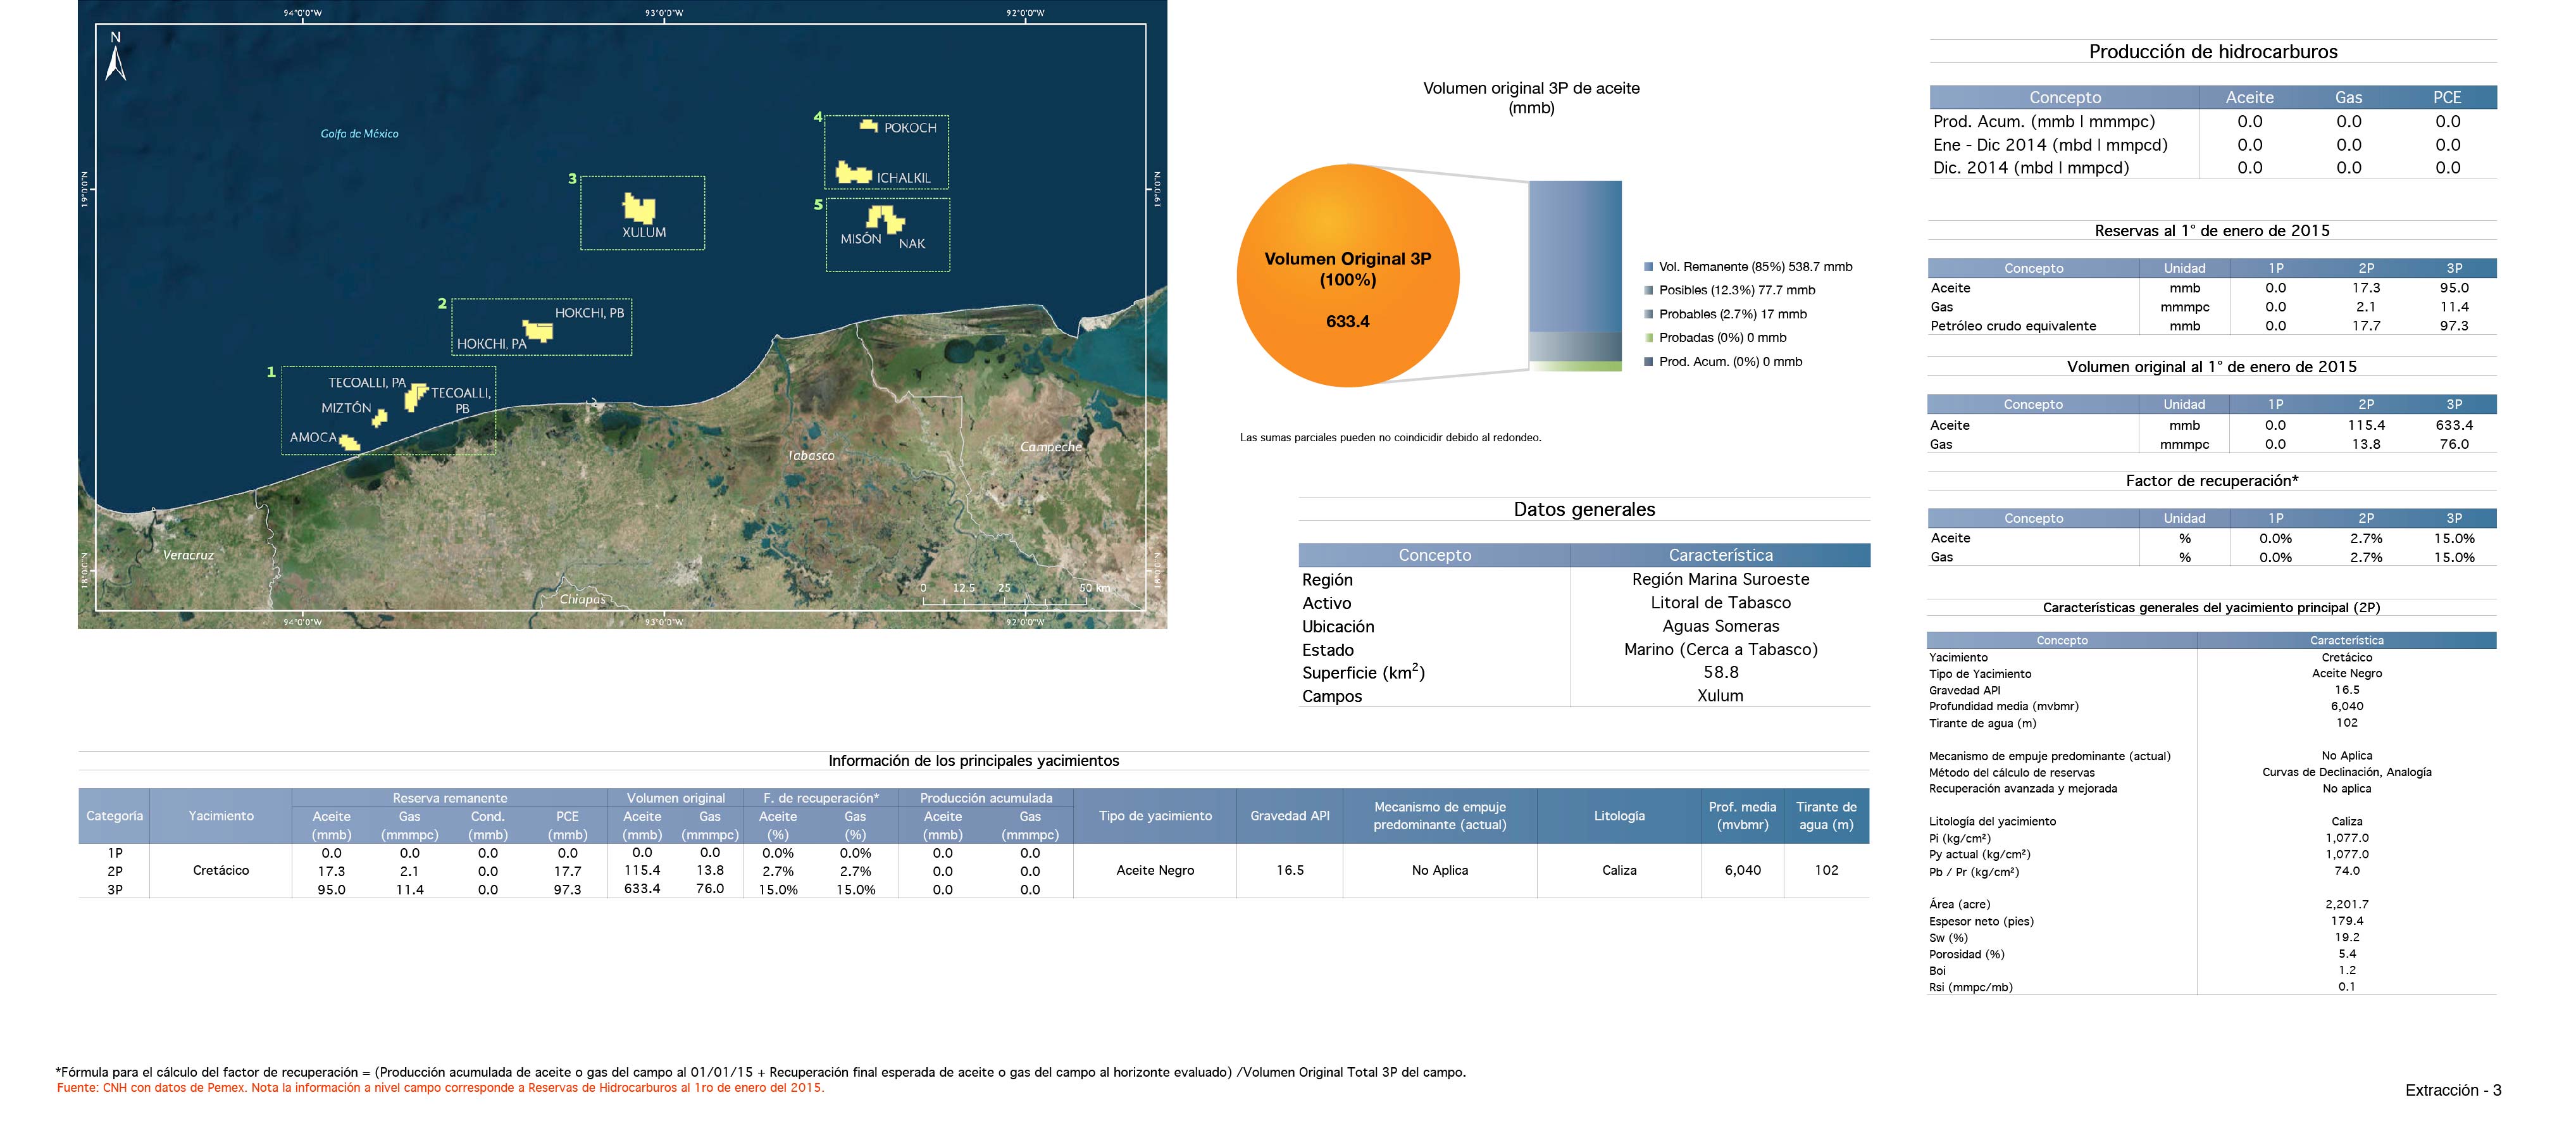Click the Vol. Remanente legend color square
Viewport: 2576px width, 1121px height.
click(1648, 267)
